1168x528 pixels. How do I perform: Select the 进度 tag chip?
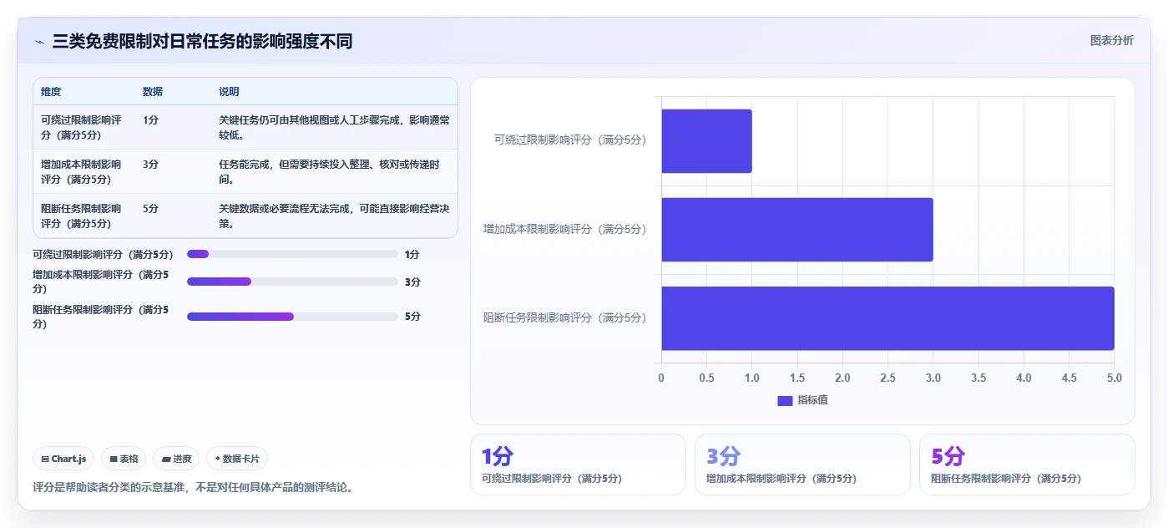point(176,459)
